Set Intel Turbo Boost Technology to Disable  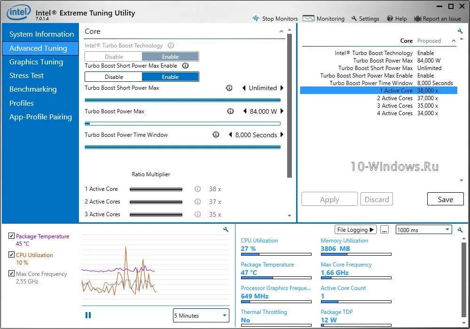tap(114, 56)
